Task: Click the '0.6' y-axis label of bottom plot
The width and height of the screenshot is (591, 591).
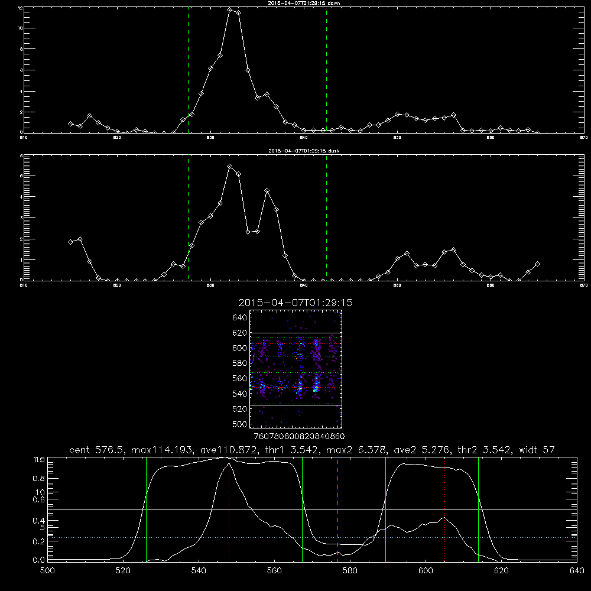Action: tap(39, 499)
